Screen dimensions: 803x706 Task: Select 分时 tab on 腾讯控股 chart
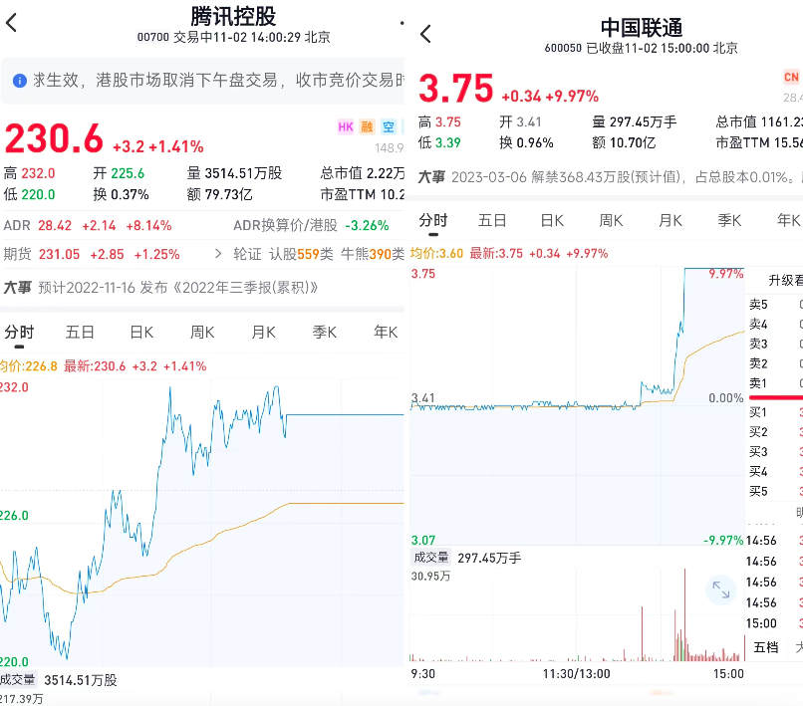[19, 333]
